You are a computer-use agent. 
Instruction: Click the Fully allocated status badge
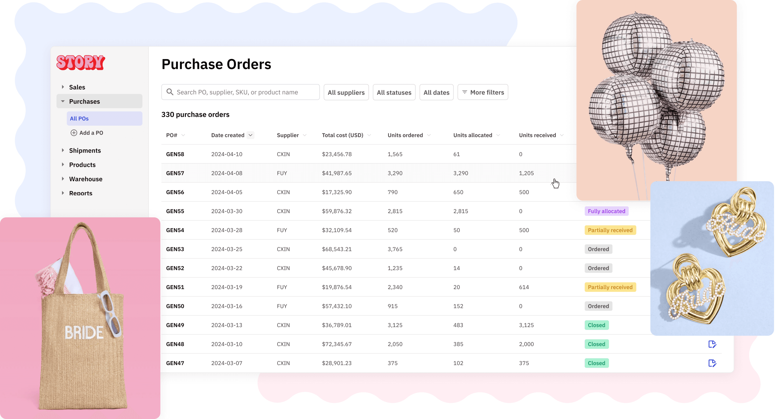606,211
